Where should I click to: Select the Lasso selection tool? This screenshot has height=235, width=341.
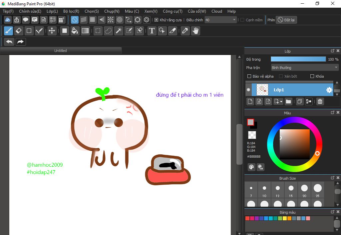(108, 31)
